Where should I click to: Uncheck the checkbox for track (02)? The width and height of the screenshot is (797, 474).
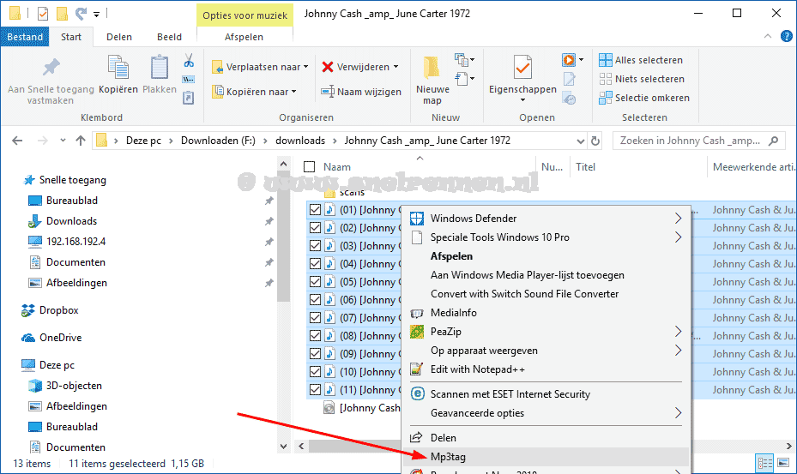click(x=315, y=228)
